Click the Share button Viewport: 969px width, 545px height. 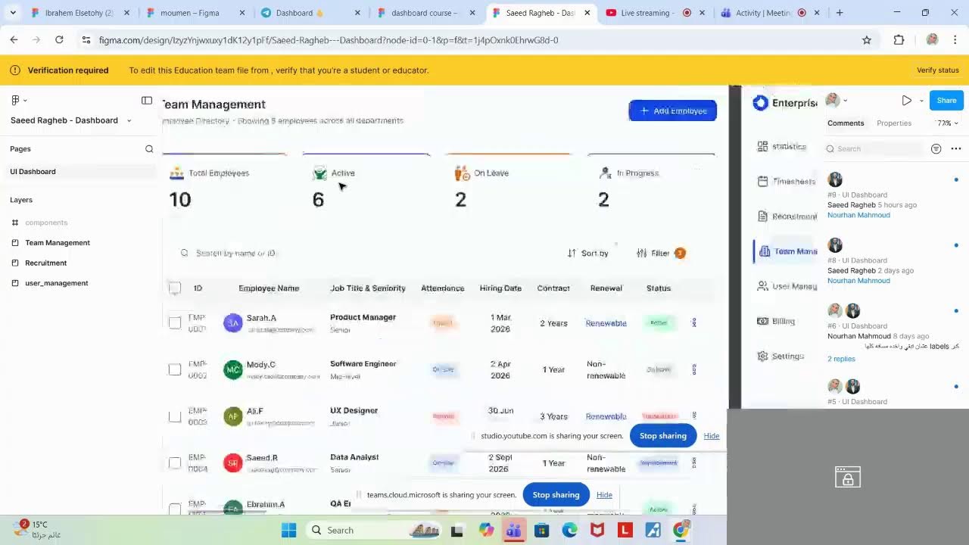pyautogui.click(x=946, y=101)
